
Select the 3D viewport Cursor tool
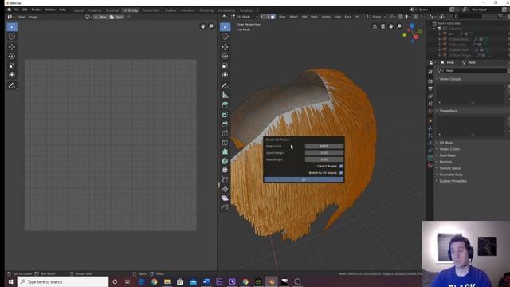[225, 37]
